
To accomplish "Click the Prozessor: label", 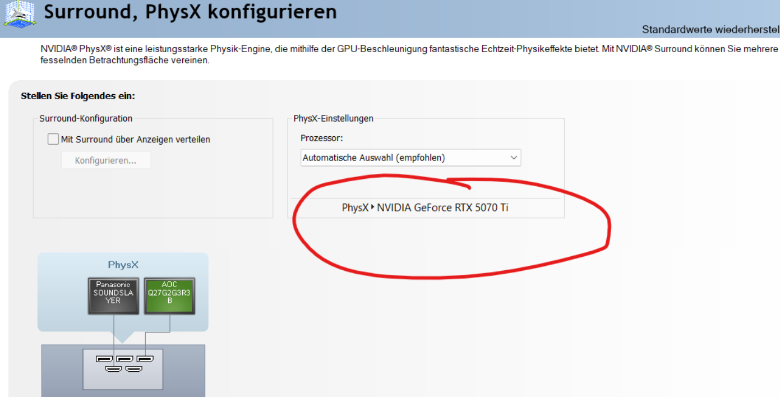I will pos(321,138).
